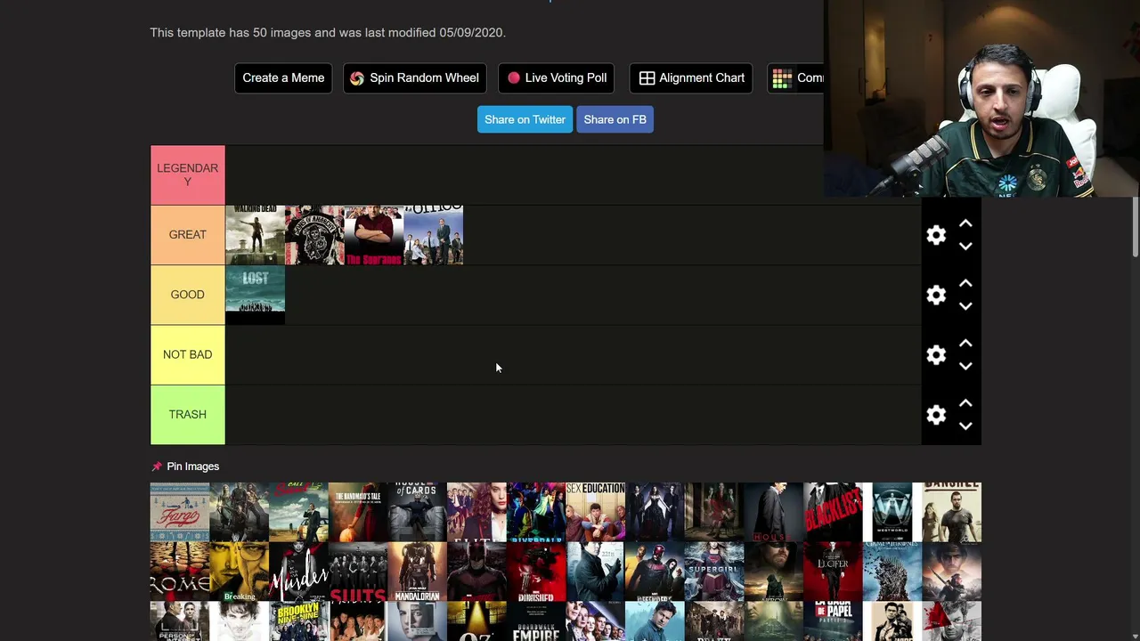
Task: Move NOT BAD tier up with arrow
Action: pos(965,343)
